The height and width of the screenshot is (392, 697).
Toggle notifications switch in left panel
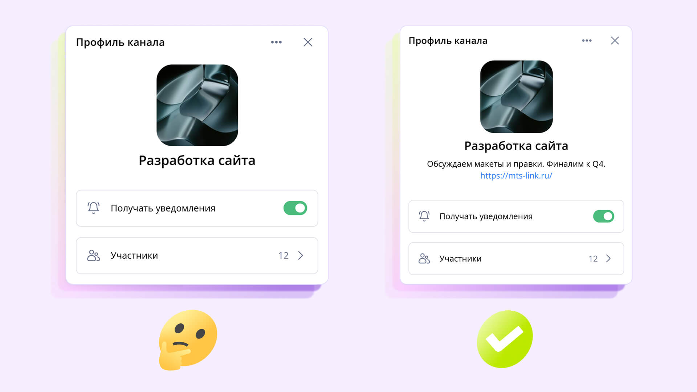point(295,208)
